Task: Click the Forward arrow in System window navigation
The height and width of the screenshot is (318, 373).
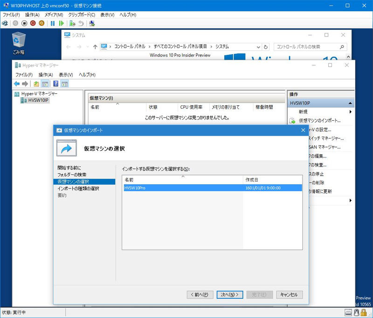Action: pyautogui.click(x=79, y=47)
